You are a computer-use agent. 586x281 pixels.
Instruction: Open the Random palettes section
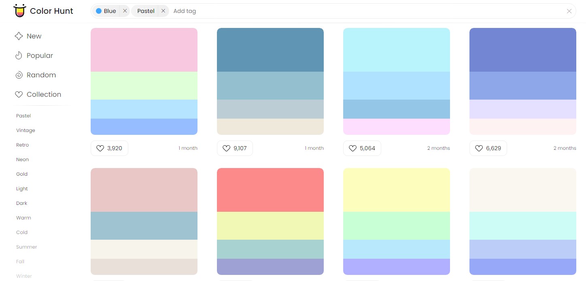(41, 75)
